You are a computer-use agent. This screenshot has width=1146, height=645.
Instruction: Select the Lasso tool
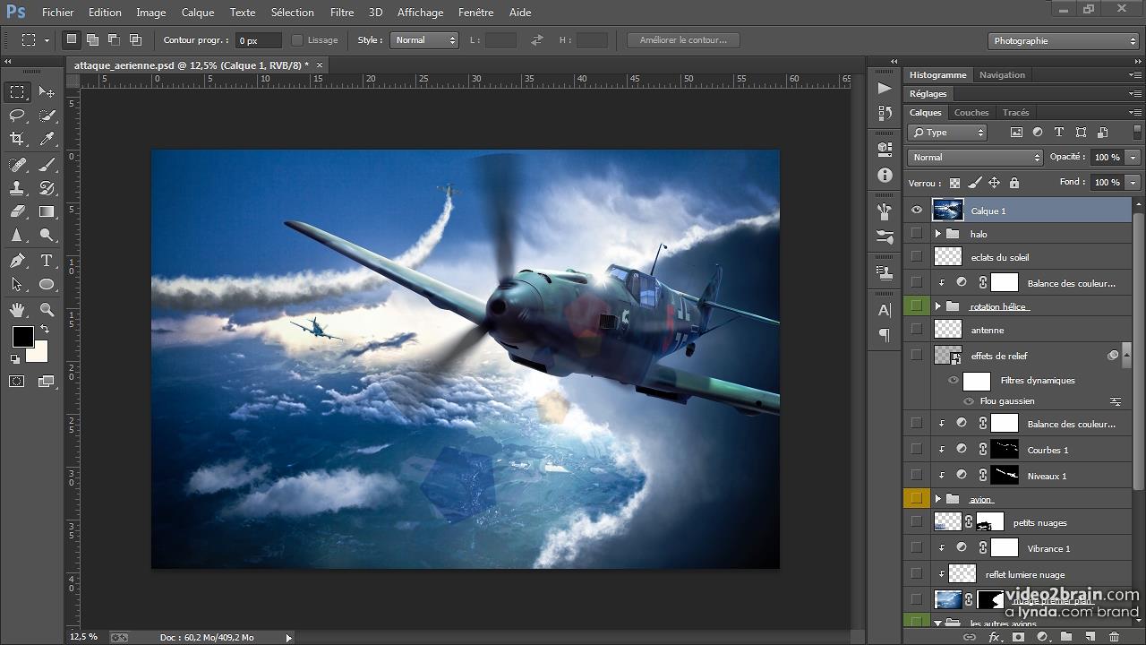tap(17, 116)
